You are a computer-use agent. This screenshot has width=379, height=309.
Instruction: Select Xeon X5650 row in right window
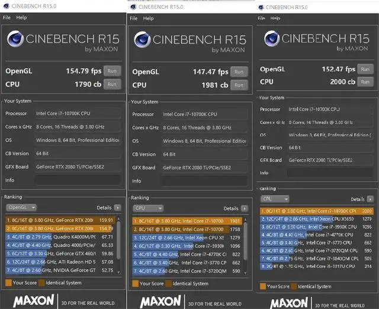[317, 219]
